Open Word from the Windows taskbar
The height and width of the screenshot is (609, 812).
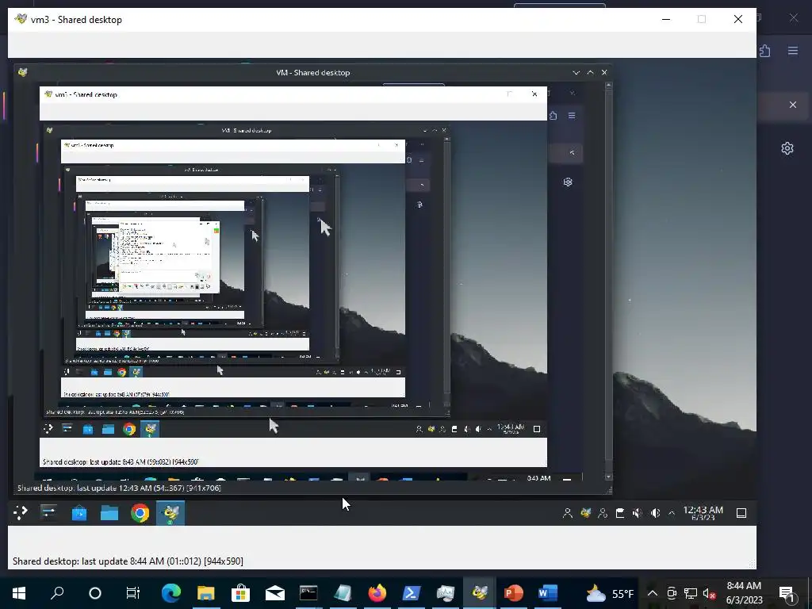pyautogui.click(x=548, y=593)
